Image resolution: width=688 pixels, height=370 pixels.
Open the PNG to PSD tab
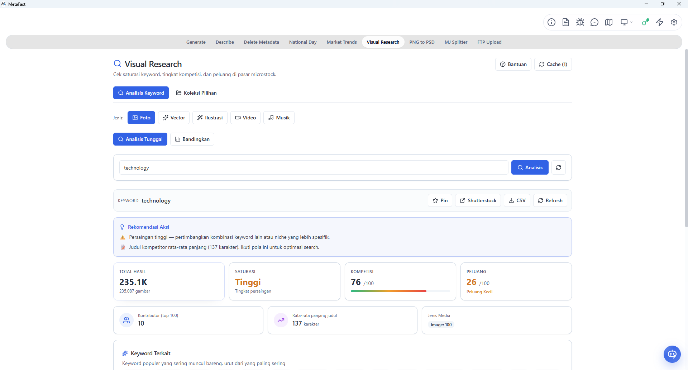pos(422,42)
